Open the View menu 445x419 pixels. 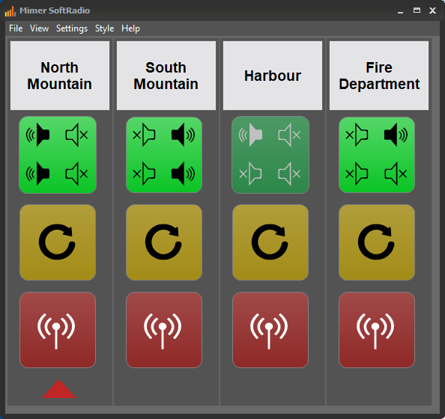click(40, 28)
